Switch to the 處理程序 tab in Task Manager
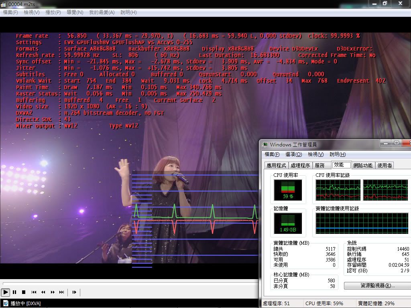Image resolution: width=411 pixels, height=308 pixels. 300,165
